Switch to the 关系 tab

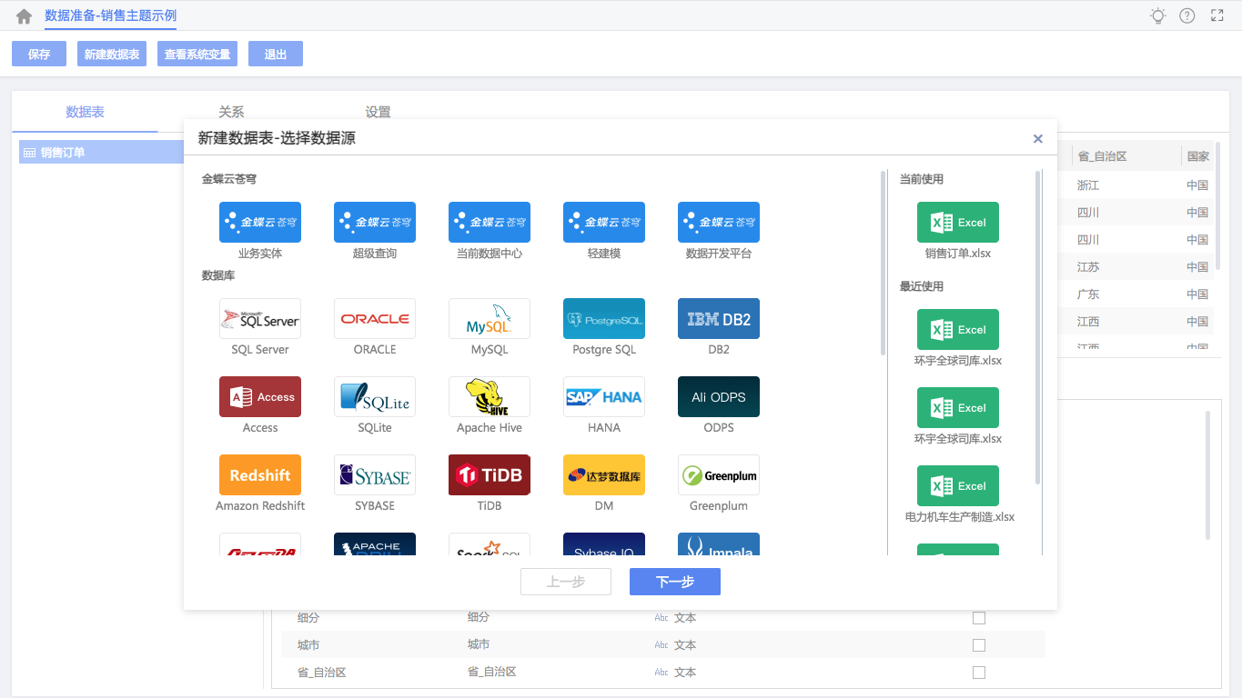point(231,112)
